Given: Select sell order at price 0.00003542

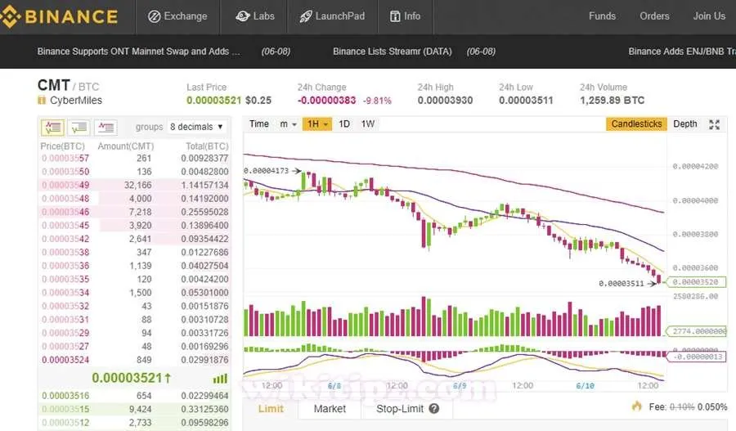Looking at the screenshot, I should point(134,239).
